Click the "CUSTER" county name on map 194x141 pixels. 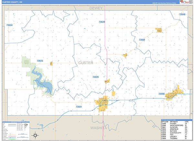click(x=86, y=63)
